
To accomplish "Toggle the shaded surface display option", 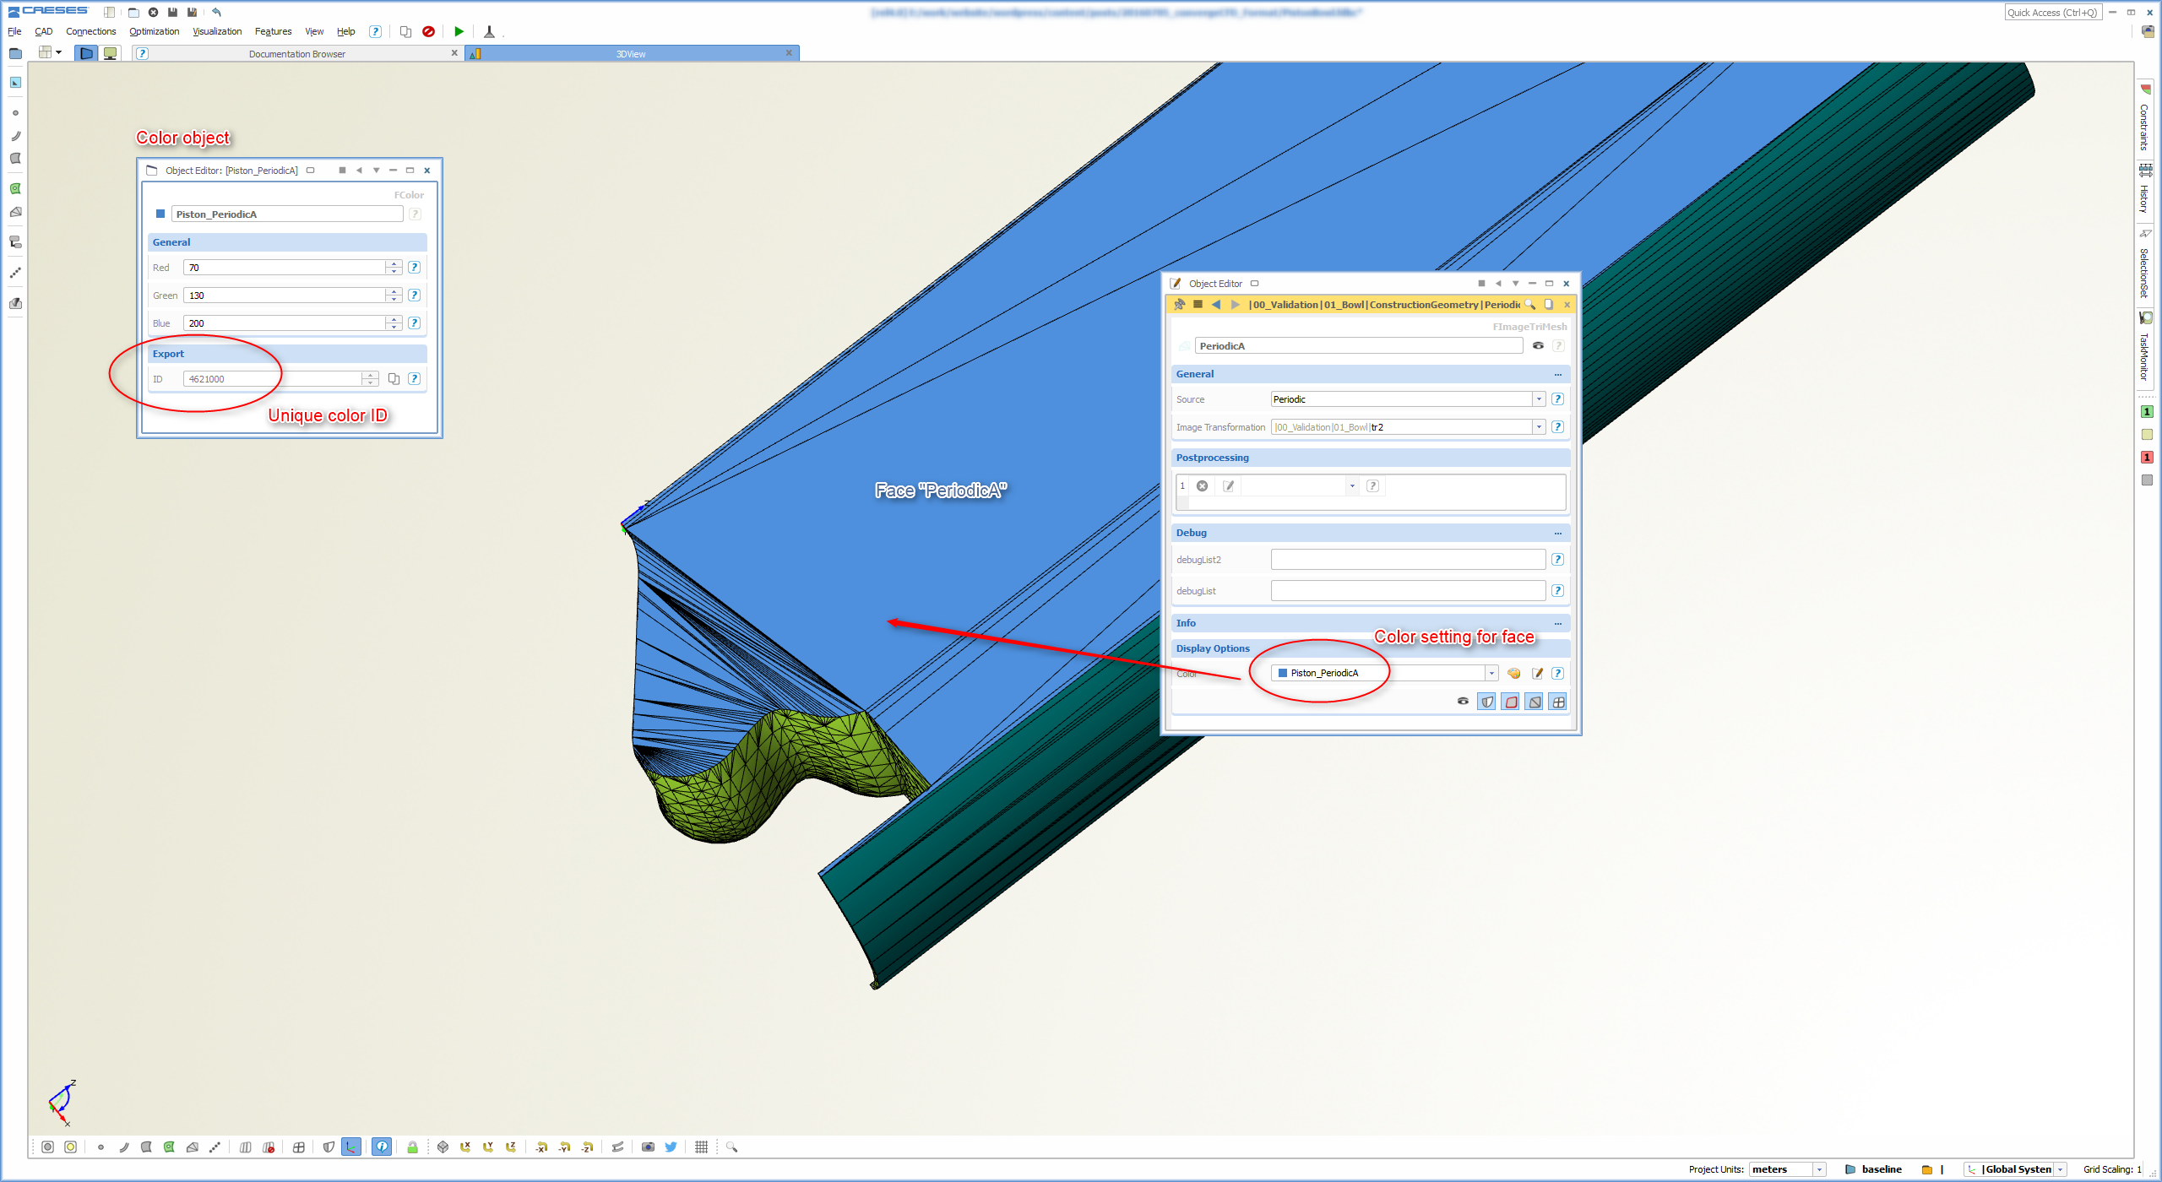I will pyautogui.click(x=1487, y=702).
